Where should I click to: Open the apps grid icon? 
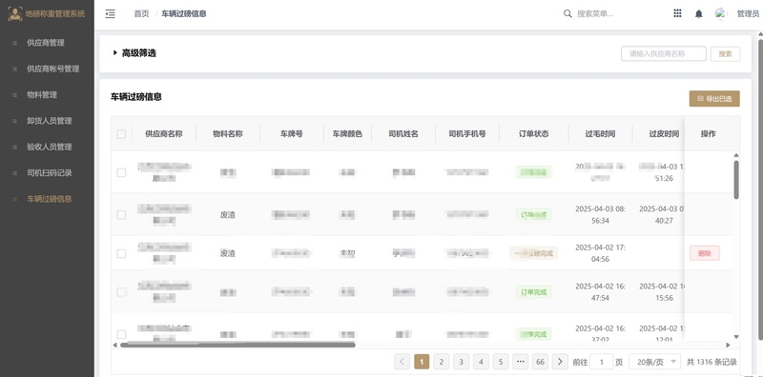[677, 13]
